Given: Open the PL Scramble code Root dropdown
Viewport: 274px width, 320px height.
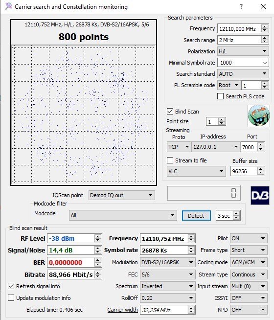Looking at the screenshot, I should point(228,85).
